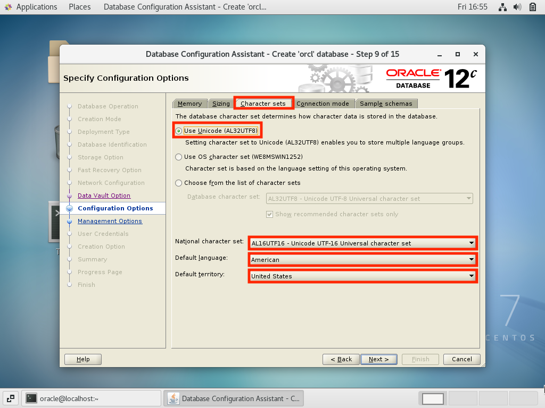Cancel the database creation wizard
This screenshot has height=408, width=545.
pos(462,360)
